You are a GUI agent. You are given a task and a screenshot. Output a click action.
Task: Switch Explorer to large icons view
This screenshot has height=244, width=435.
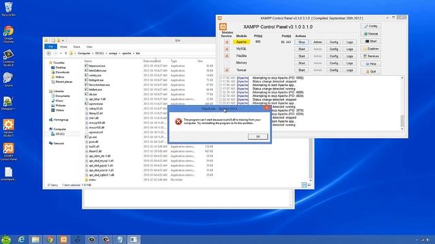(x=309, y=185)
